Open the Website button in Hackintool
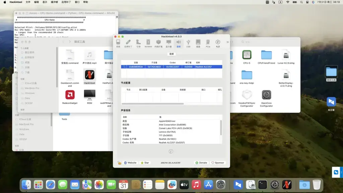Image resolution: width=343 pixels, height=193 pixels. (130, 163)
